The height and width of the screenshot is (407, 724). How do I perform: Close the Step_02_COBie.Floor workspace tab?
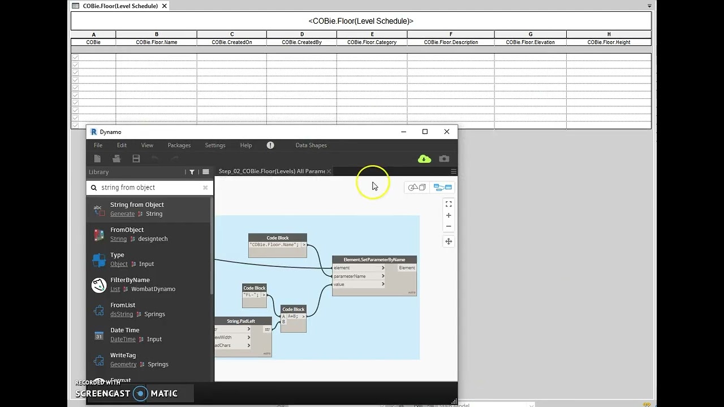[x=329, y=171]
